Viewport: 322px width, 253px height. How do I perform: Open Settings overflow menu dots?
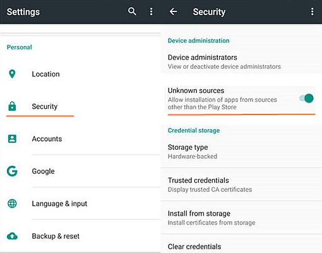pyautogui.click(x=151, y=11)
